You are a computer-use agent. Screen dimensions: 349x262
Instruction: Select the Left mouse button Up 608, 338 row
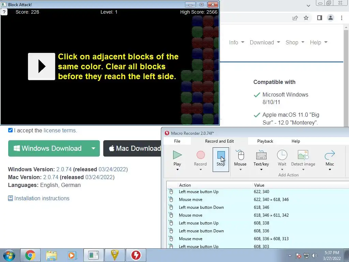(x=257, y=223)
